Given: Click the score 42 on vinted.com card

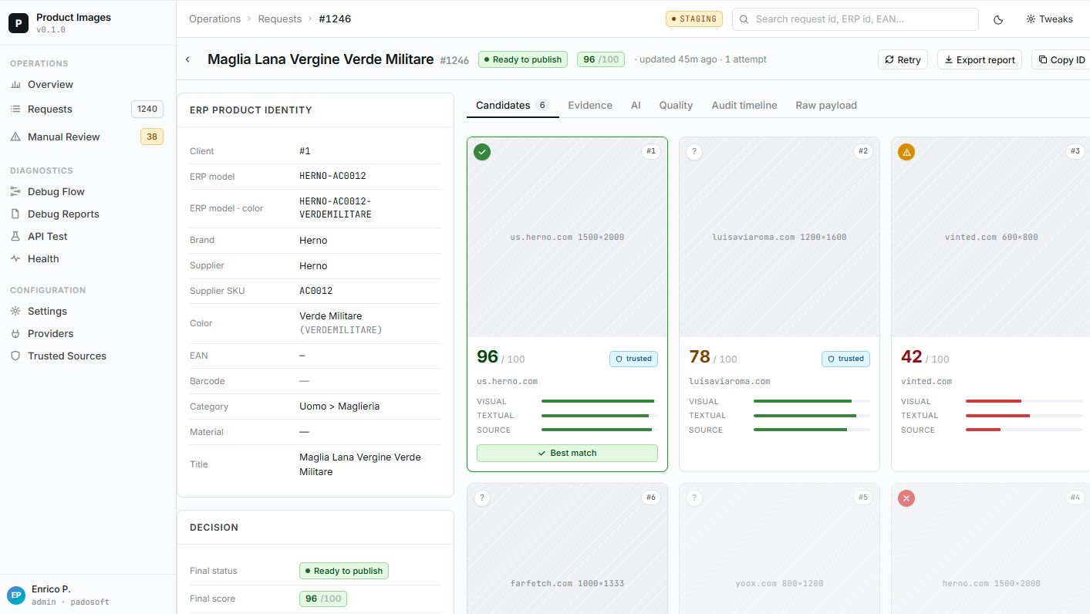Looking at the screenshot, I should tap(912, 357).
